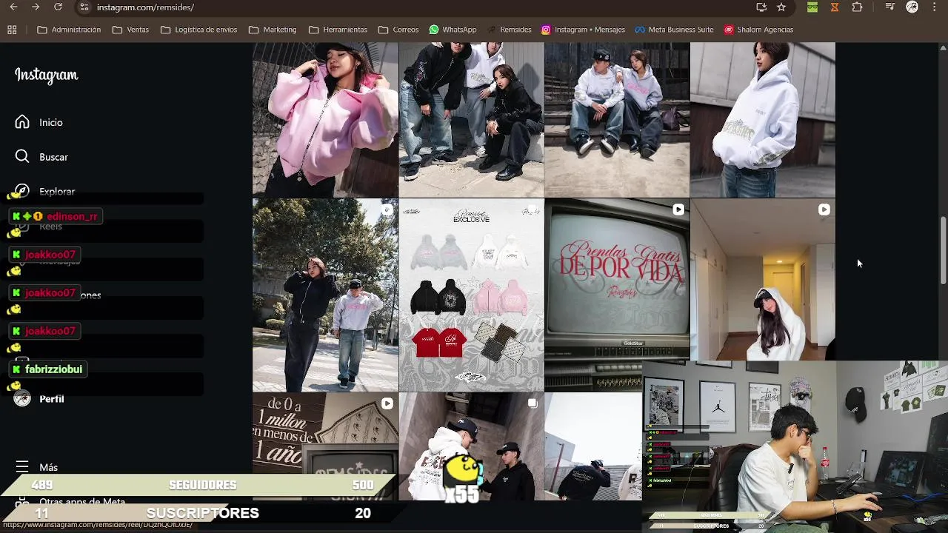
Task: Click reel icon on hallway hoodie post
Action: click(x=824, y=209)
